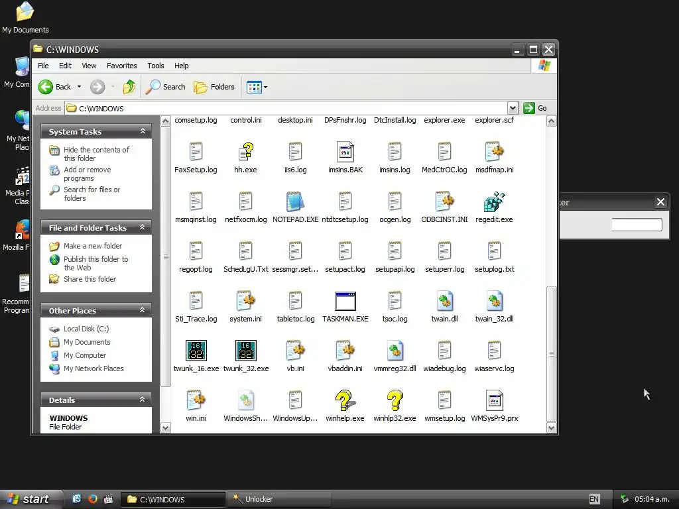The height and width of the screenshot is (509, 679).
Task: Open the regedit.exe file icon
Action: [x=494, y=201]
